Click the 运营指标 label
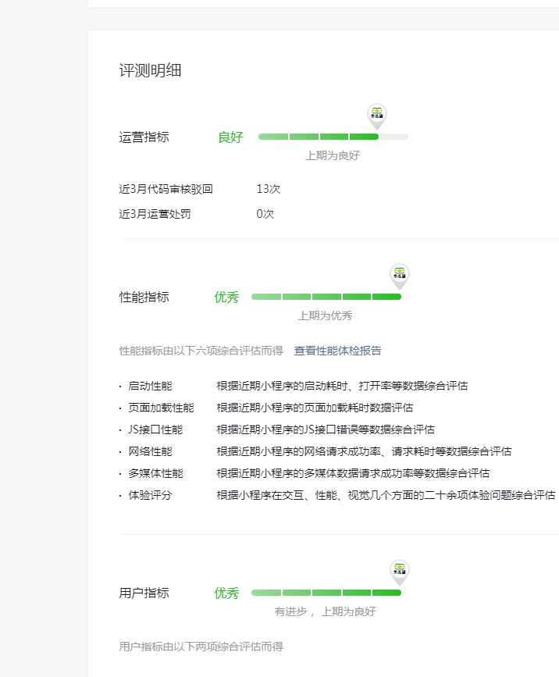559x677 pixels. [x=144, y=137]
